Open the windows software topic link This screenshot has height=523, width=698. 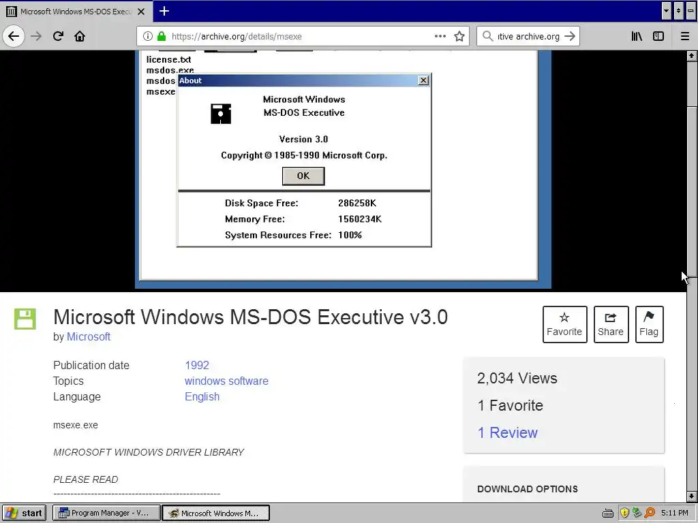[226, 381]
